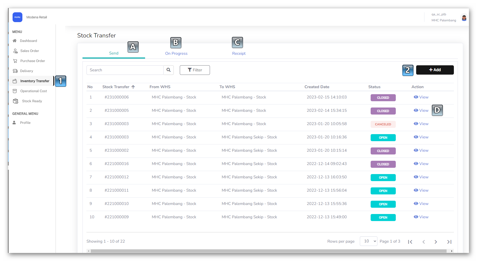Expand the Rows per page dropdown
Image resolution: width=477 pixels, height=266 pixels.
368,241
